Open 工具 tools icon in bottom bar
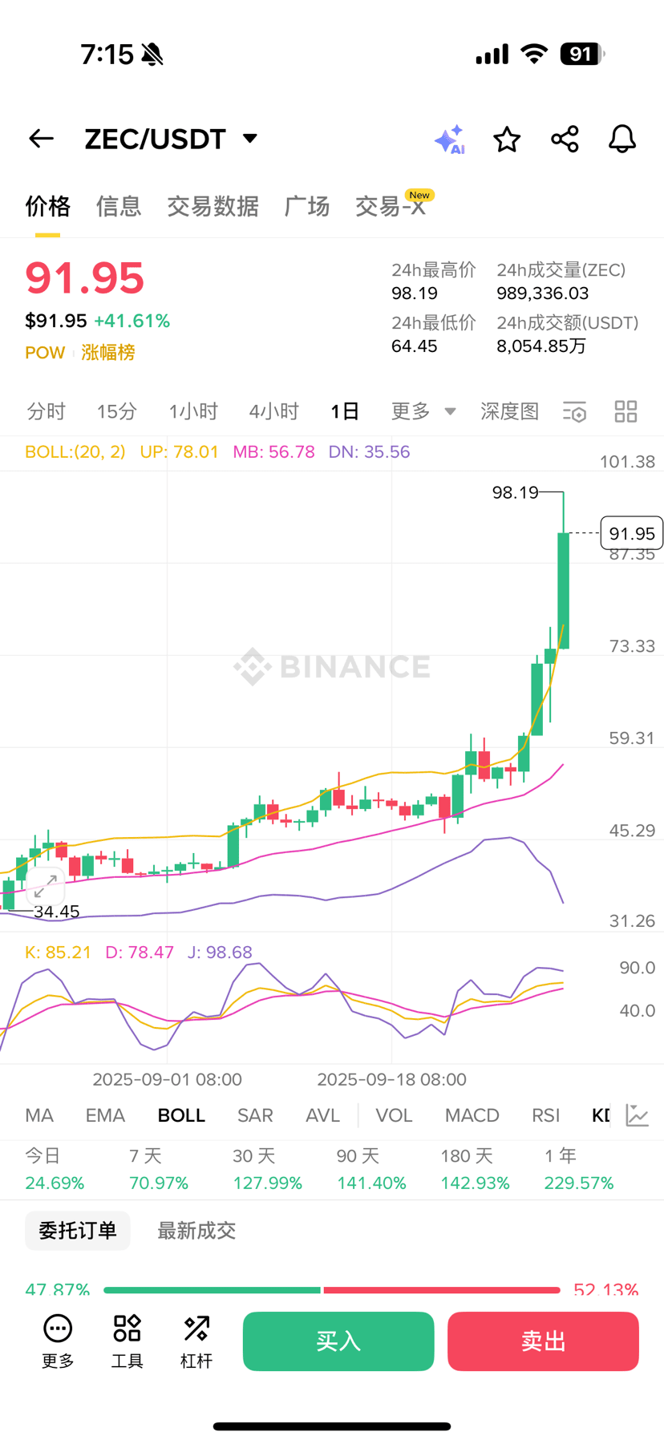664x1444 pixels. (x=127, y=1341)
